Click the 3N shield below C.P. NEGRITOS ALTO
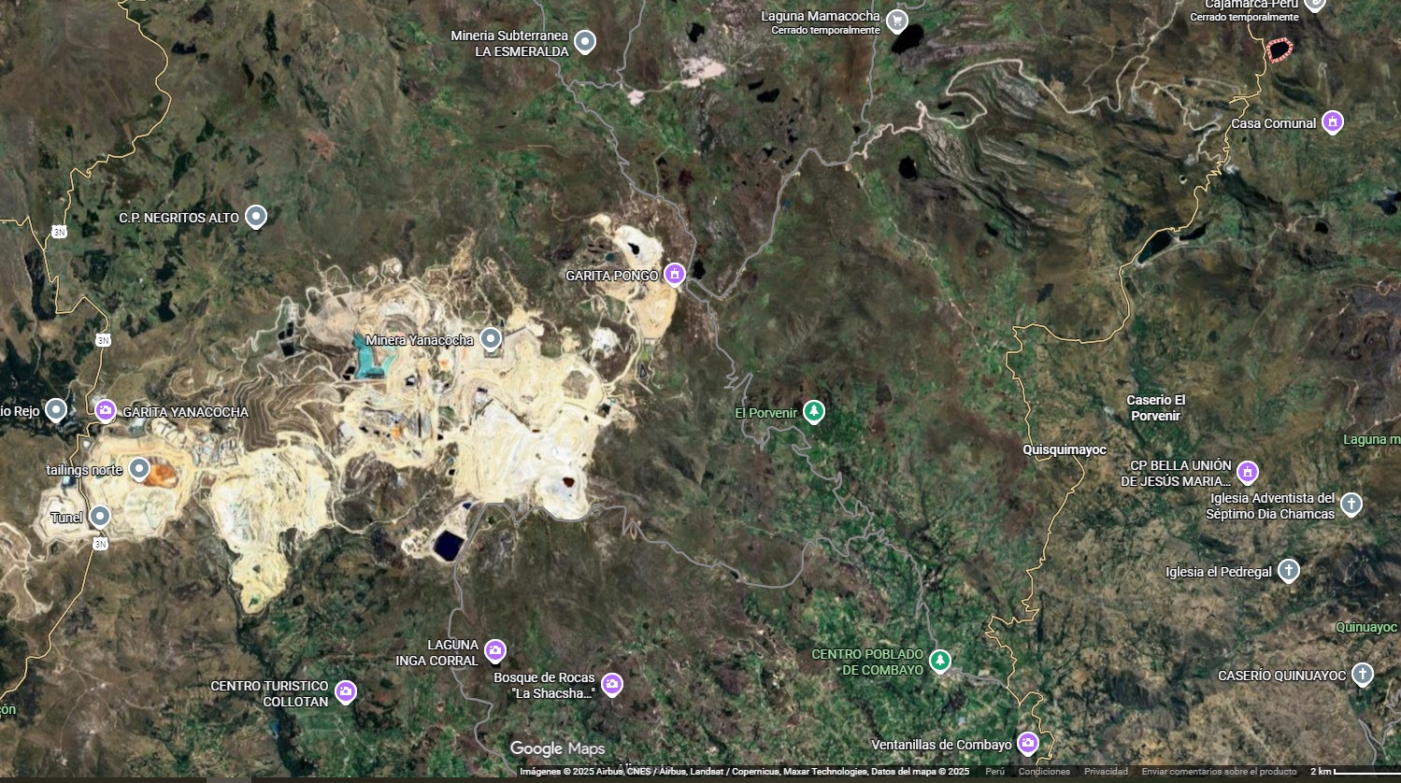Screen dimensions: 1401x783 pos(60,232)
